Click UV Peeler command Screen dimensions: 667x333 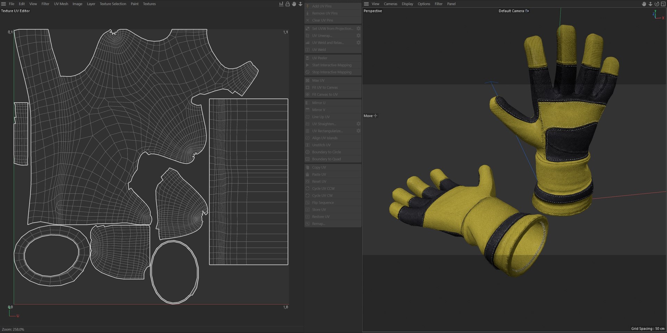[333, 58]
